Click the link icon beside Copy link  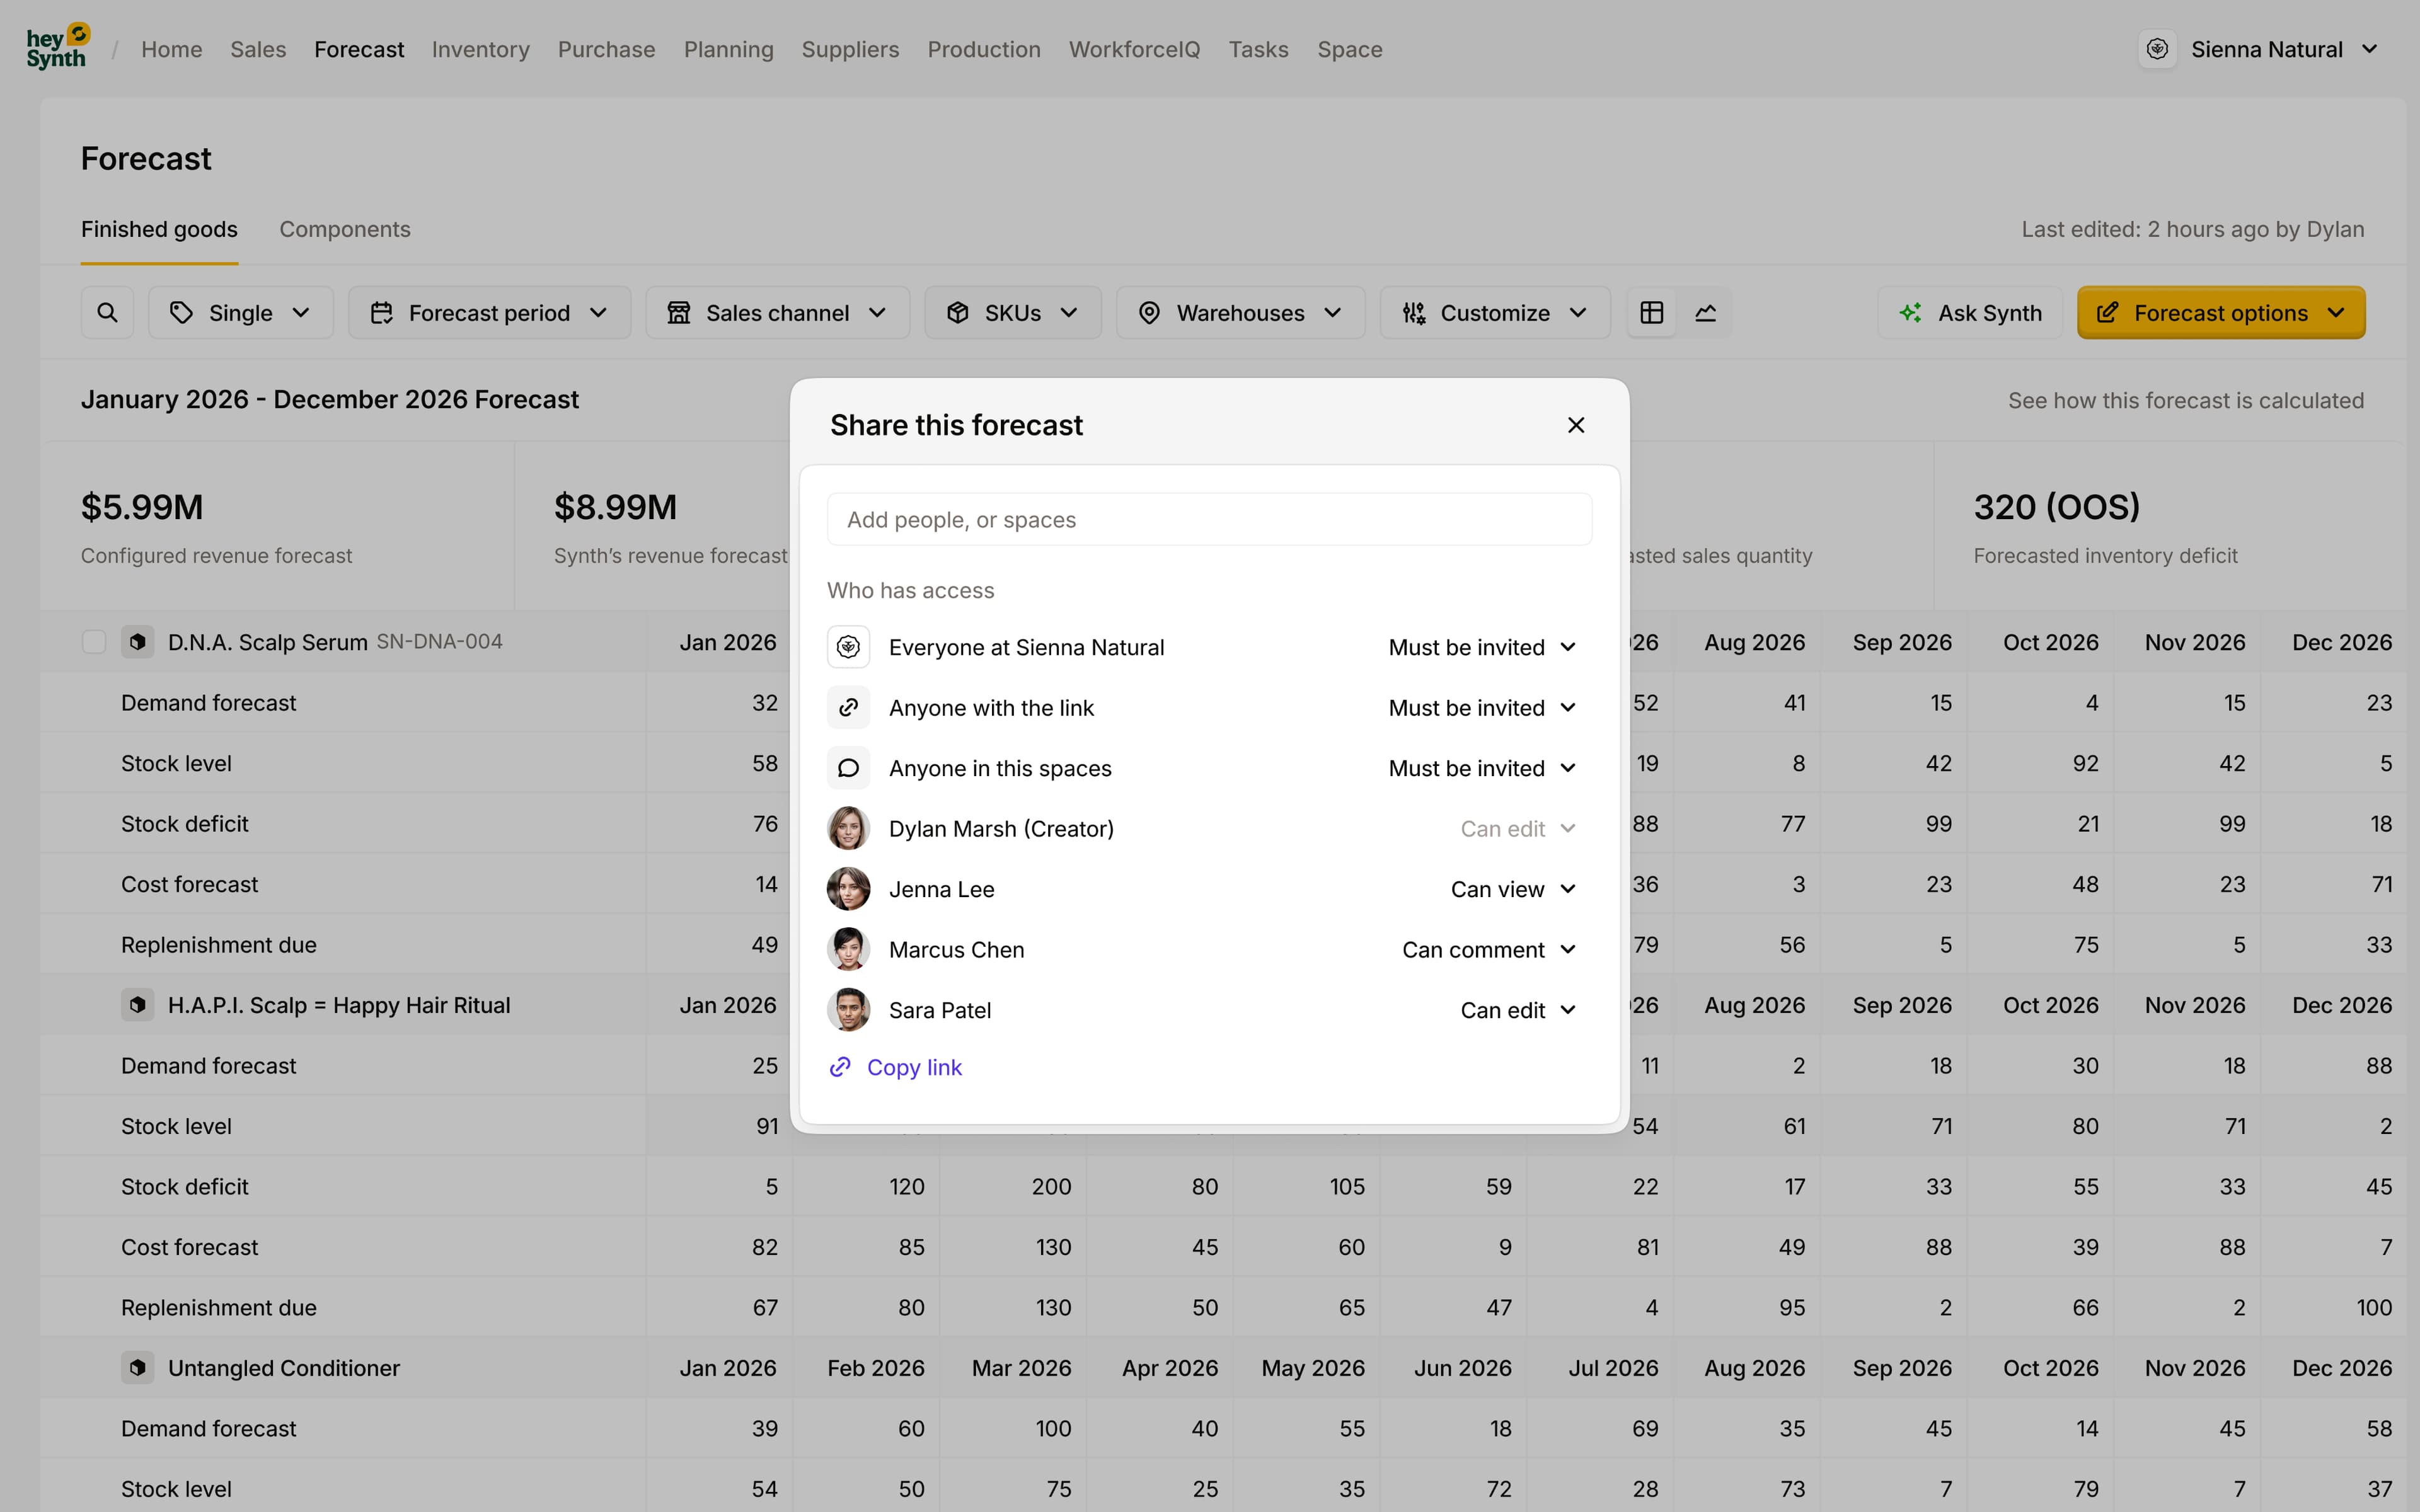click(840, 1067)
